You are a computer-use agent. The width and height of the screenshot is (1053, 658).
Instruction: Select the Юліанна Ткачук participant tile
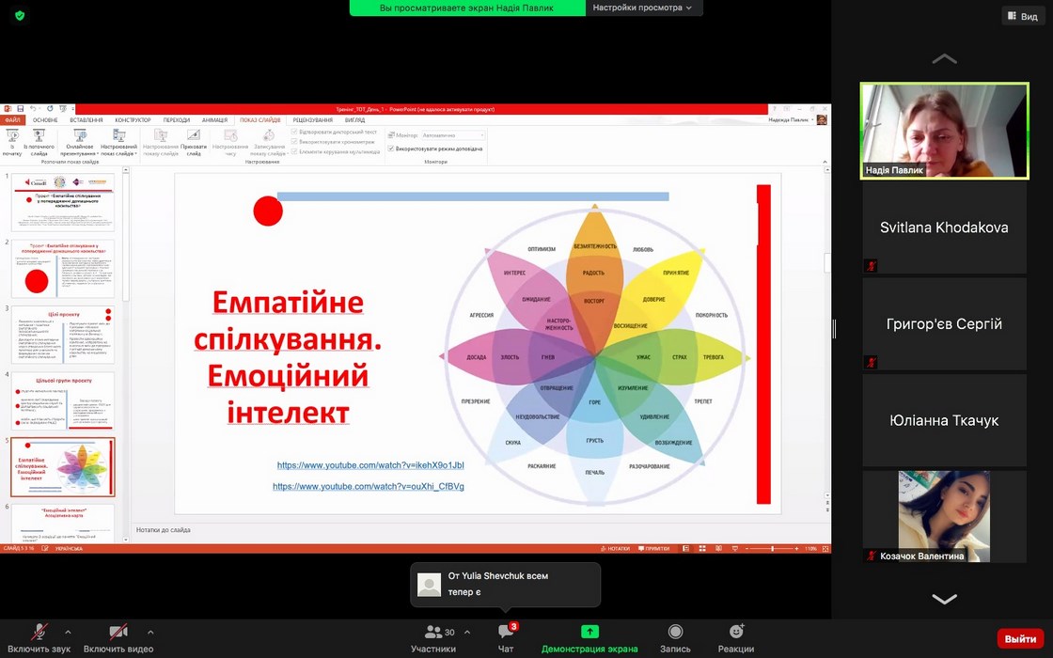pos(944,420)
